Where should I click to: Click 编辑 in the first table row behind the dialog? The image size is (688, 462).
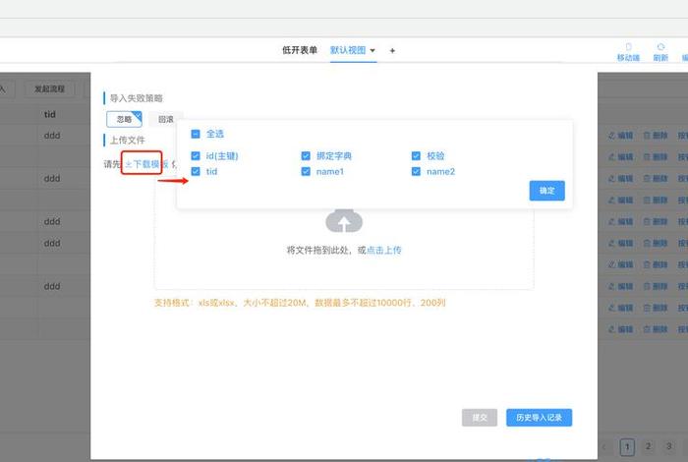point(620,136)
